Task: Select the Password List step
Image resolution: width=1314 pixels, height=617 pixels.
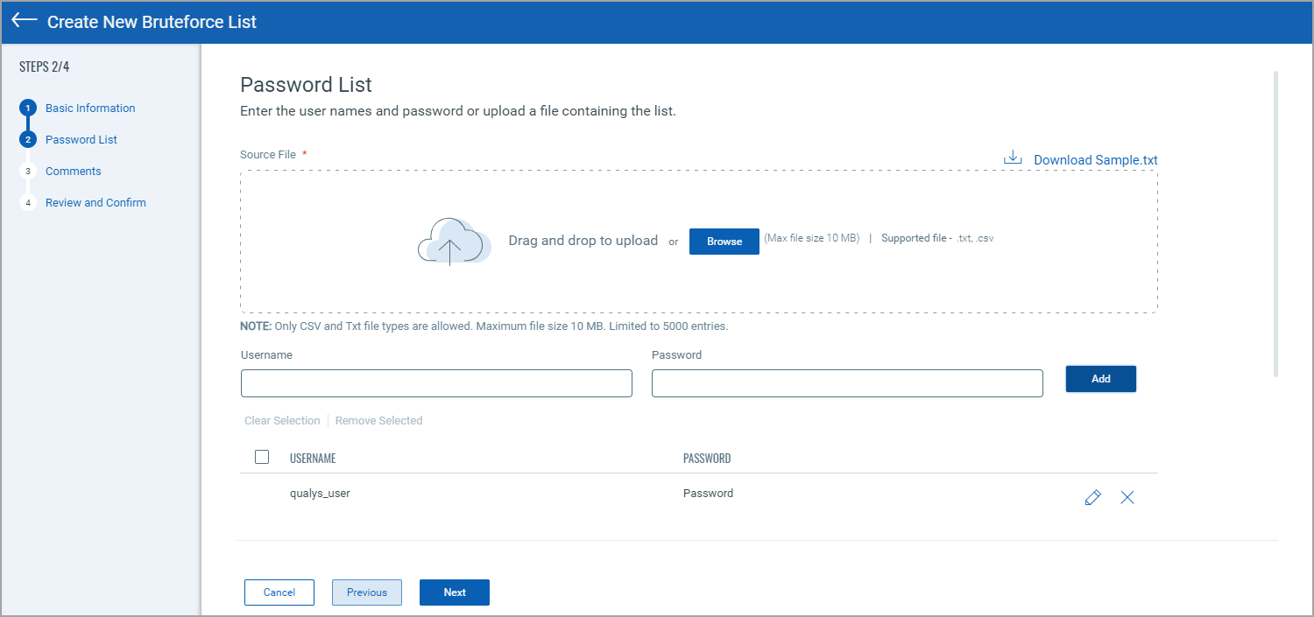Action: pyautogui.click(x=81, y=140)
